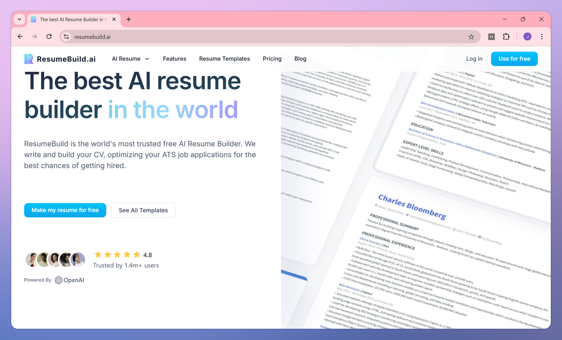Open the Chrome three-dot menu
This screenshot has width=562, height=340.
click(x=542, y=36)
